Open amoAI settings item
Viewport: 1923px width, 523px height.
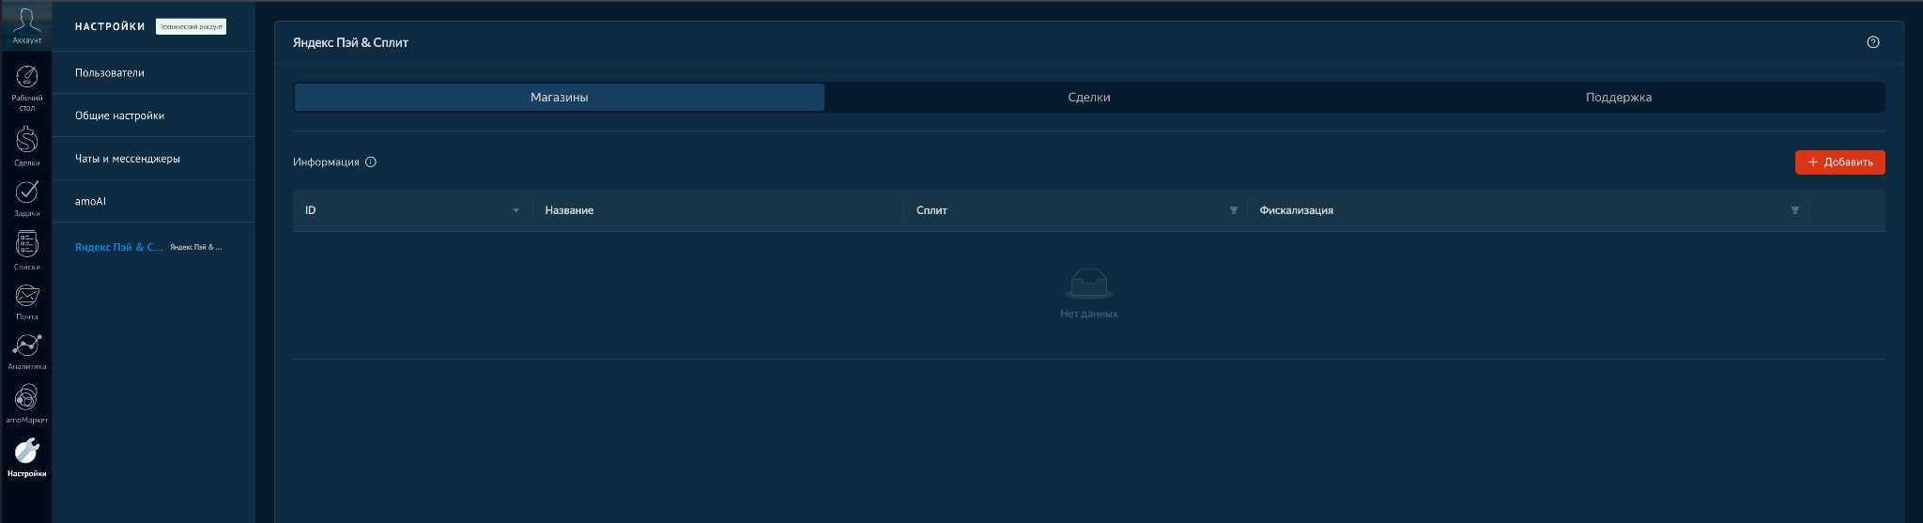153,201
